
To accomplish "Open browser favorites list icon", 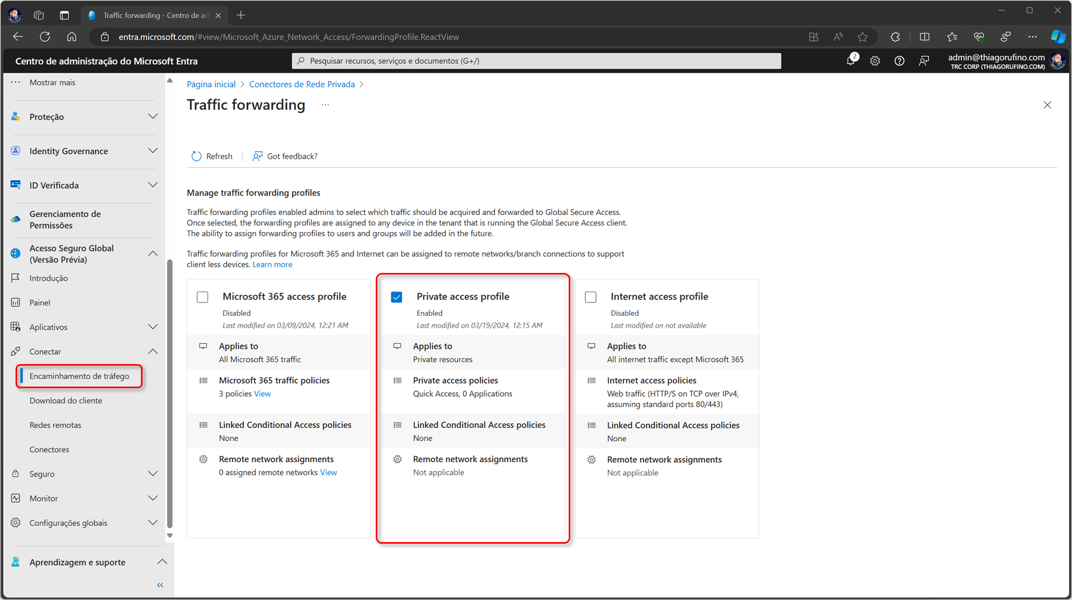I will (x=952, y=37).
